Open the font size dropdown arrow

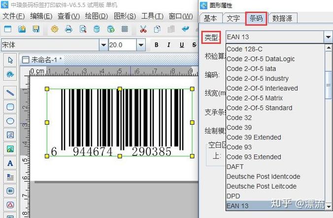click(x=141, y=45)
